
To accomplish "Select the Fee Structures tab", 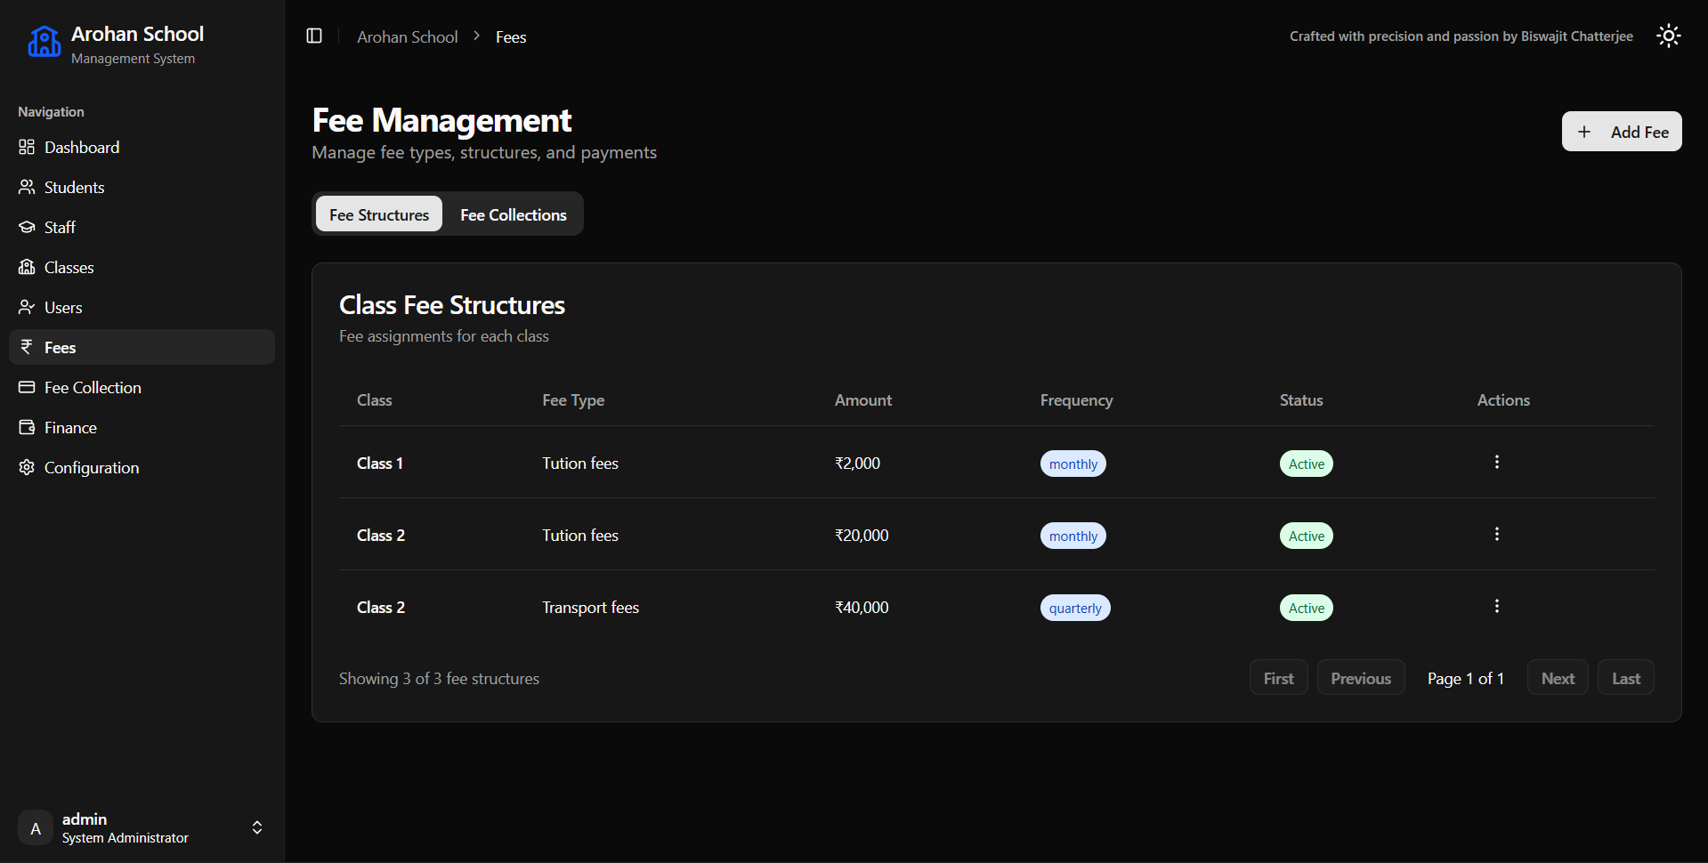I will coord(379,214).
